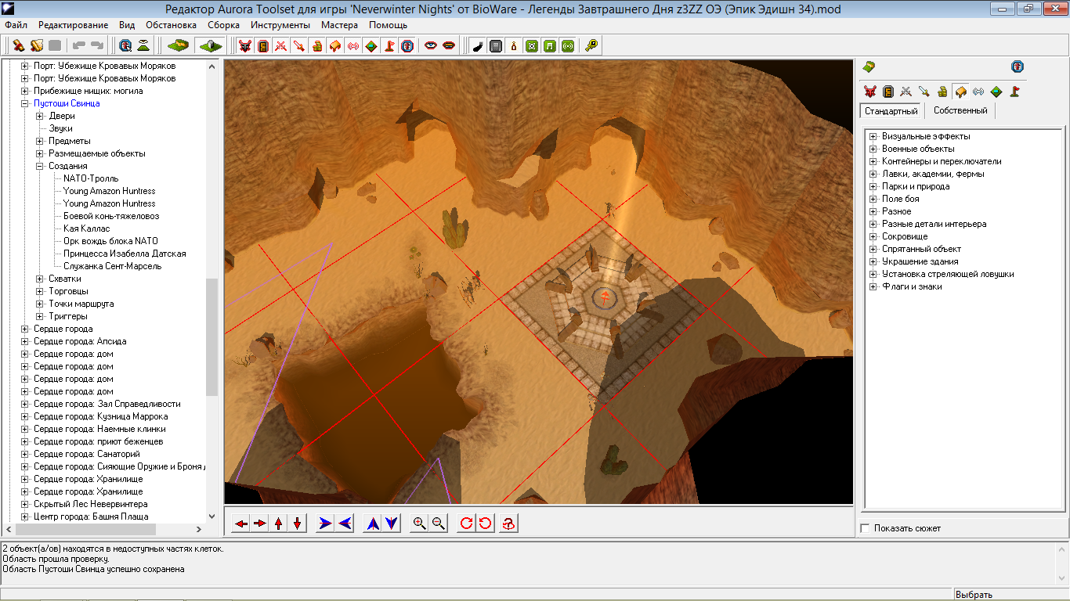Select the green diamond triggers palette icon
This screenshot has width=1070, height=601.
(x=996, y=92)
